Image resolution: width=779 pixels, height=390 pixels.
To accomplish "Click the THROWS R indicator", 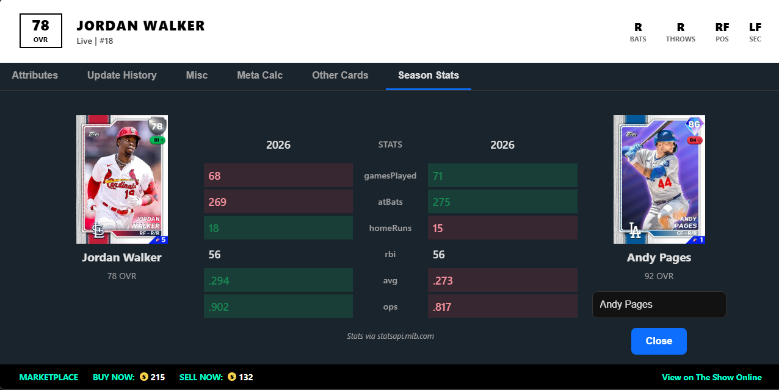I will tap(681, 32).
